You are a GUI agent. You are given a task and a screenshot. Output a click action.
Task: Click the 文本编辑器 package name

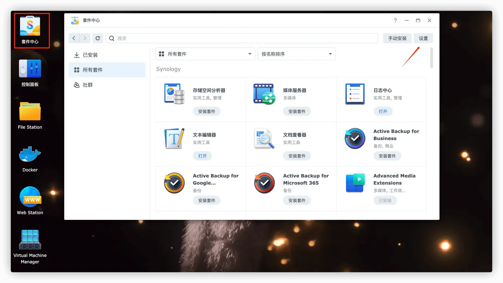click(x=204, y=135)
